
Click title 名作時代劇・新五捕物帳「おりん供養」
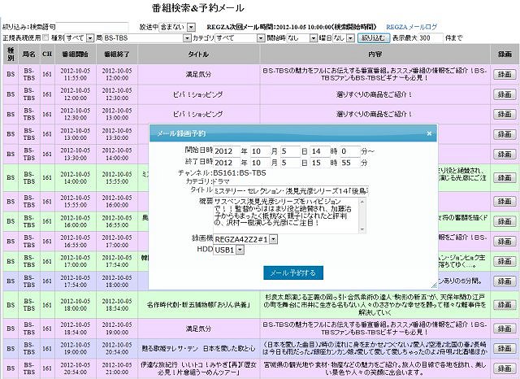coord(198,305)
